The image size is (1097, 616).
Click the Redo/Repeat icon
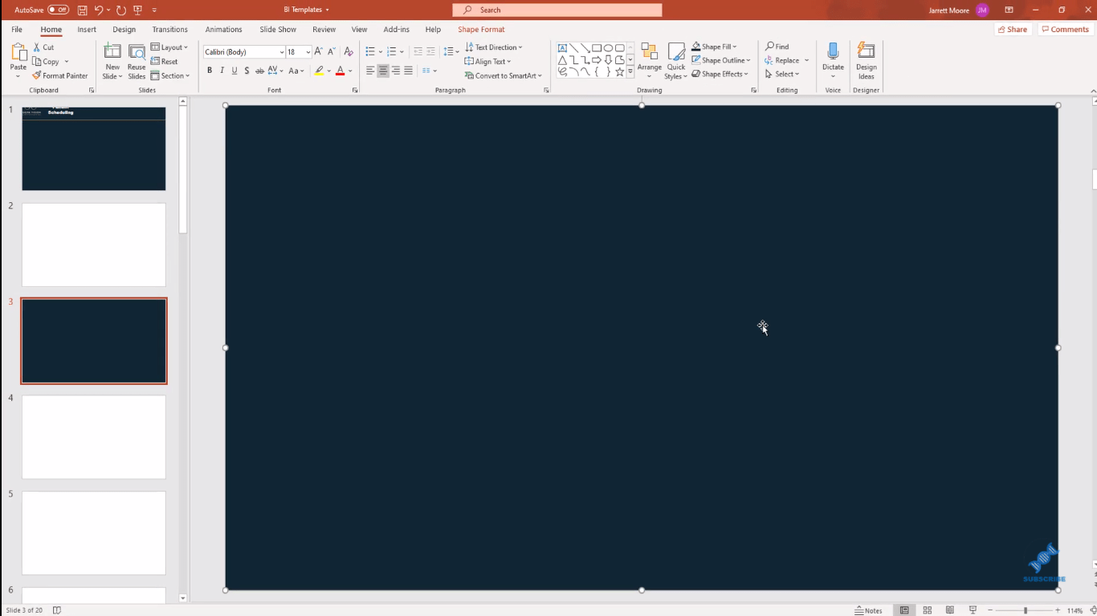[x=120, y=10]
